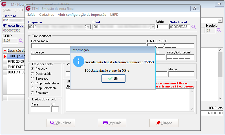Click the Inscrição Estadual field
225x135 pixels.
point(180,57)
